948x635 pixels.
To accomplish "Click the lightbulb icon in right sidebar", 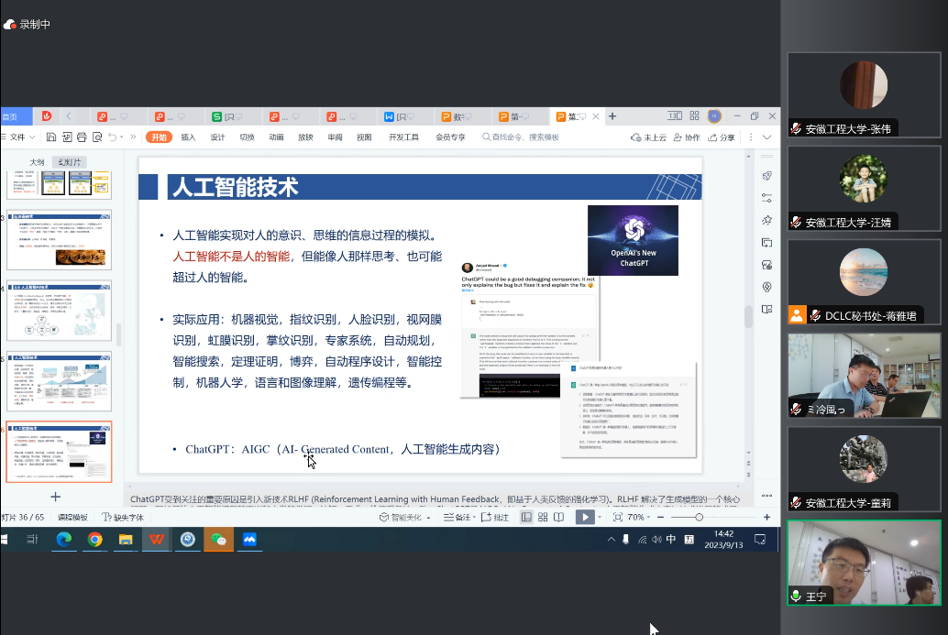I will [x=766, y=287].
